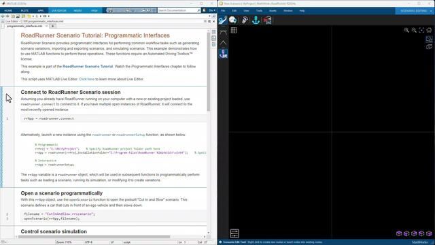Open the RoadRunner Scenario Tutorial link

coord(88,67)
